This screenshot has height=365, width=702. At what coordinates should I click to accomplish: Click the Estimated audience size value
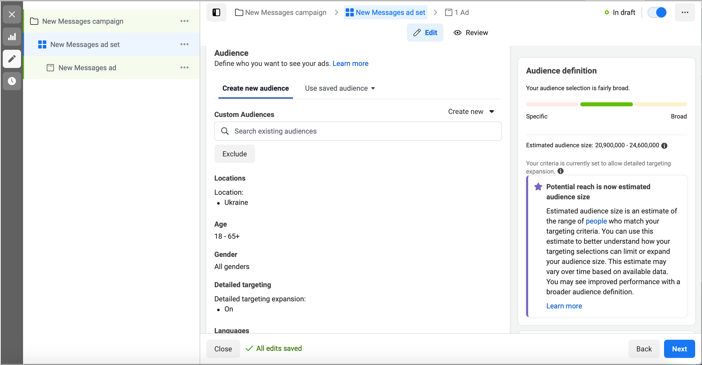pos(627,145)
